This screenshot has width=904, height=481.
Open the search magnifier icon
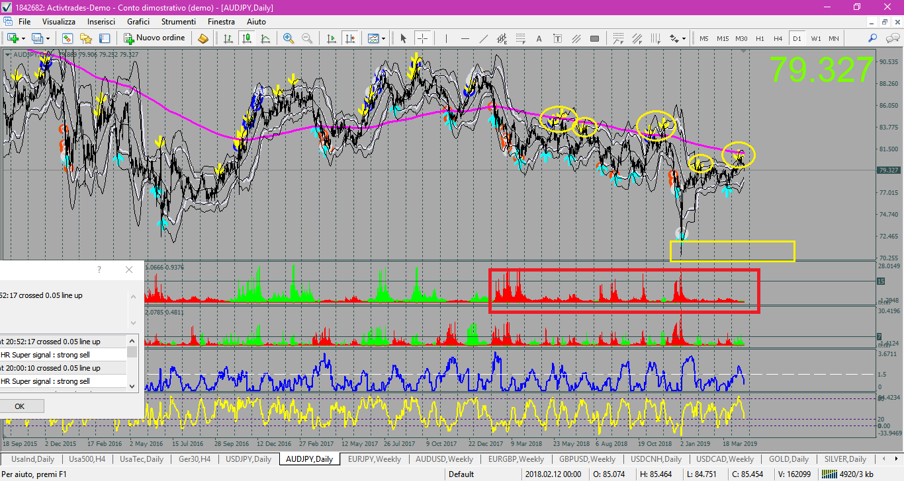click(x=873, y=38)
